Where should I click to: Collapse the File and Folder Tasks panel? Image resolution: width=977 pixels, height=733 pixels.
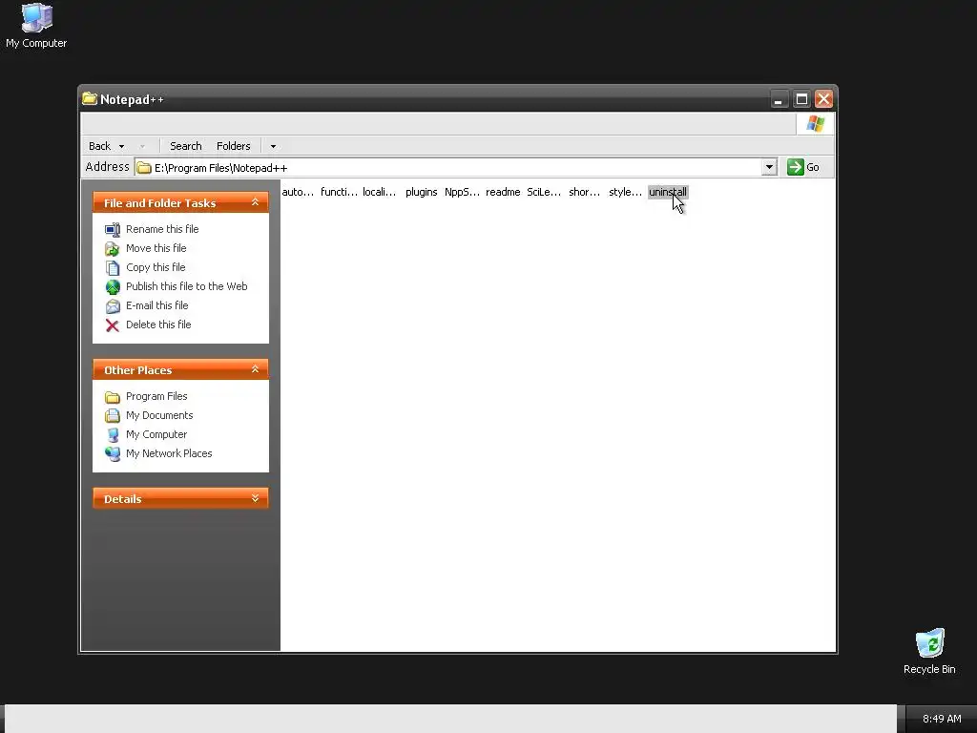(255, 202)
